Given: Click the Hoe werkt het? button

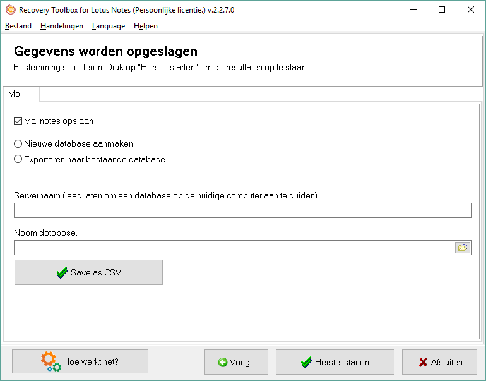Looking at the screenshot, I should (x=80, y=361).
